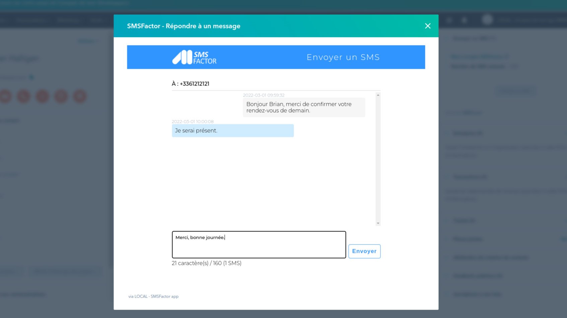Image resolution: width=567 pixels, height=318 pixels.
Task: Click the Envoyer button
Action: coord(364,251)
